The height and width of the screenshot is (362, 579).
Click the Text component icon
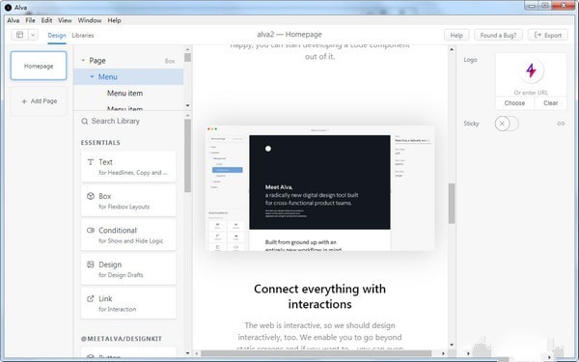click(91, 162)
